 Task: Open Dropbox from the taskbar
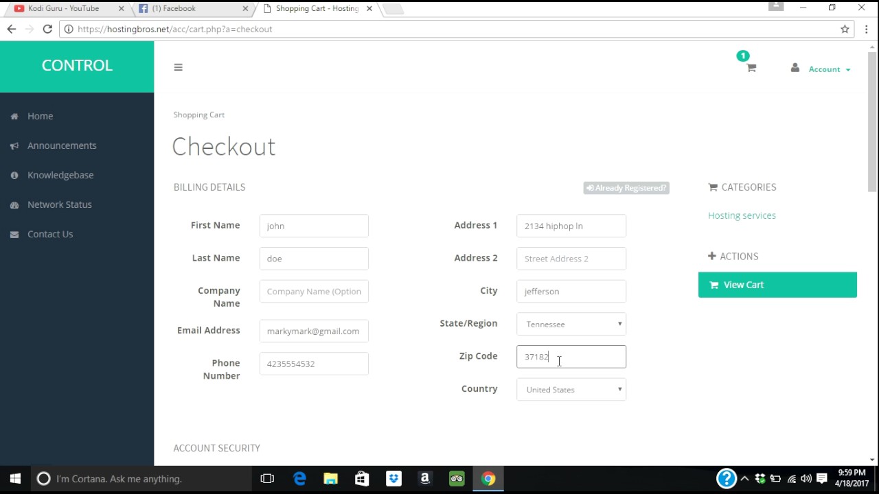[x=393, y=479]
